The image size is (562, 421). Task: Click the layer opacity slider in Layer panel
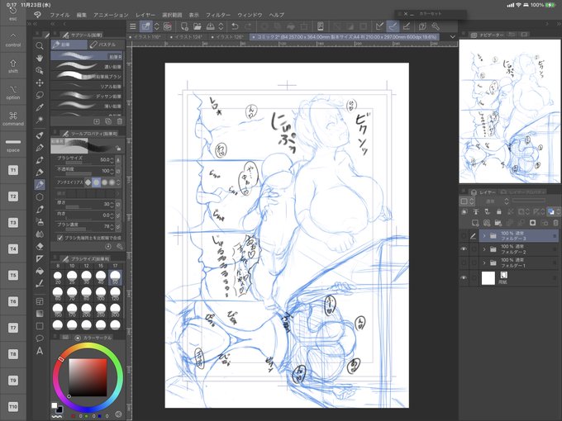529,200
